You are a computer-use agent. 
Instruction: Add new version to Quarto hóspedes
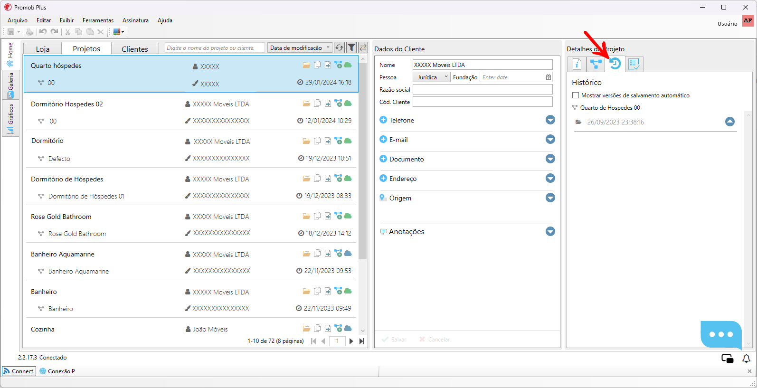pyautogui.click(x=338, y=65)
